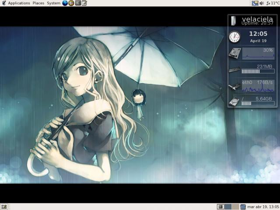Click the 'Uptime: 20:57' text
The image size is (280, 210).
pyautogui.click(x=257, y=23)
